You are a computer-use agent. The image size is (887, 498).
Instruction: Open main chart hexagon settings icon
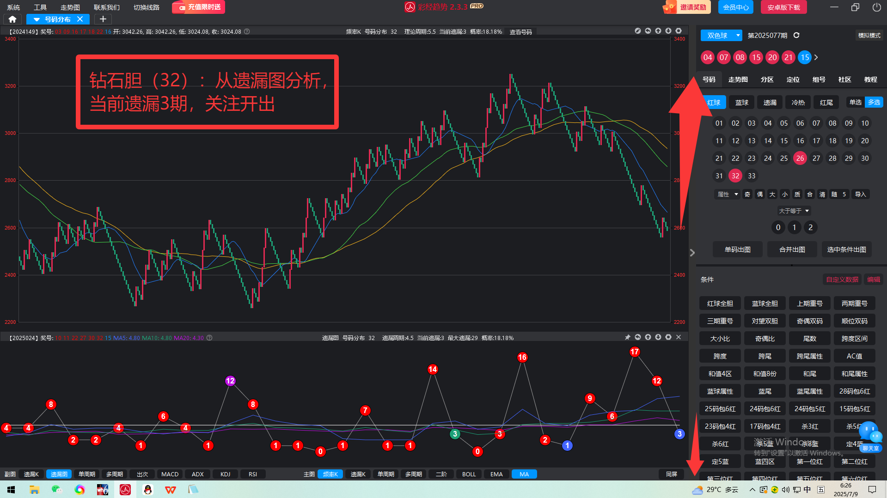tap(679, 31)
